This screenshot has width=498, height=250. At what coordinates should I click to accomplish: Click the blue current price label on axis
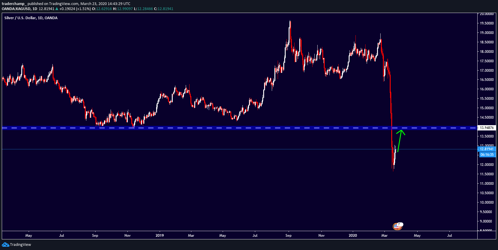coord(487,149)
